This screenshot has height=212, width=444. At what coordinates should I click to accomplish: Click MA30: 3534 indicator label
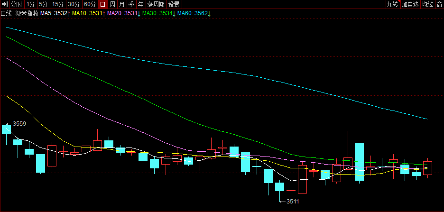point(159,13)
